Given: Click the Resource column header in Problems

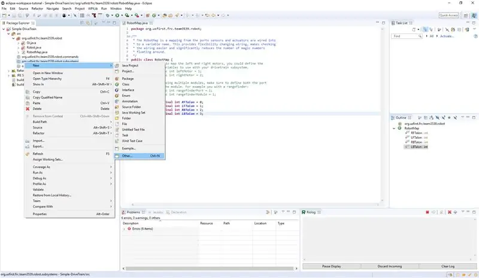Looking at the screenshot, I should 210,224.
